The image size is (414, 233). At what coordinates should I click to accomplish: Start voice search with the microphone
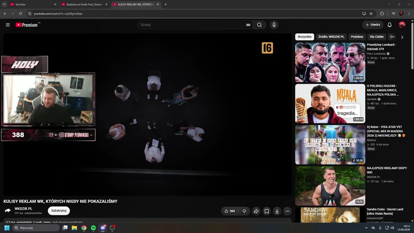274,25
